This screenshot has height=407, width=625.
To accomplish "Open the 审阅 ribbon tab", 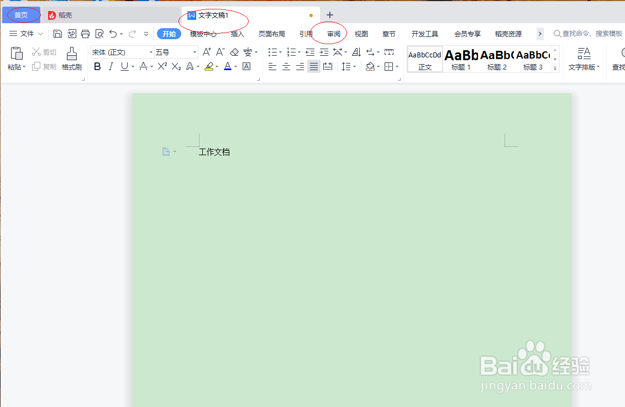I will pyautogui.click(x=334, y=34).
